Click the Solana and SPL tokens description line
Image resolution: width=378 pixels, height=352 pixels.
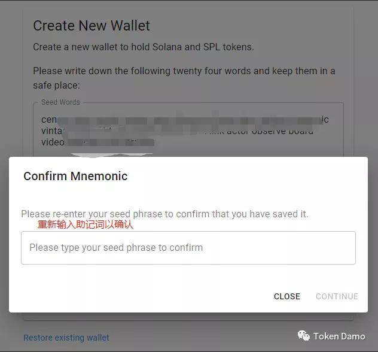(144, 47)
